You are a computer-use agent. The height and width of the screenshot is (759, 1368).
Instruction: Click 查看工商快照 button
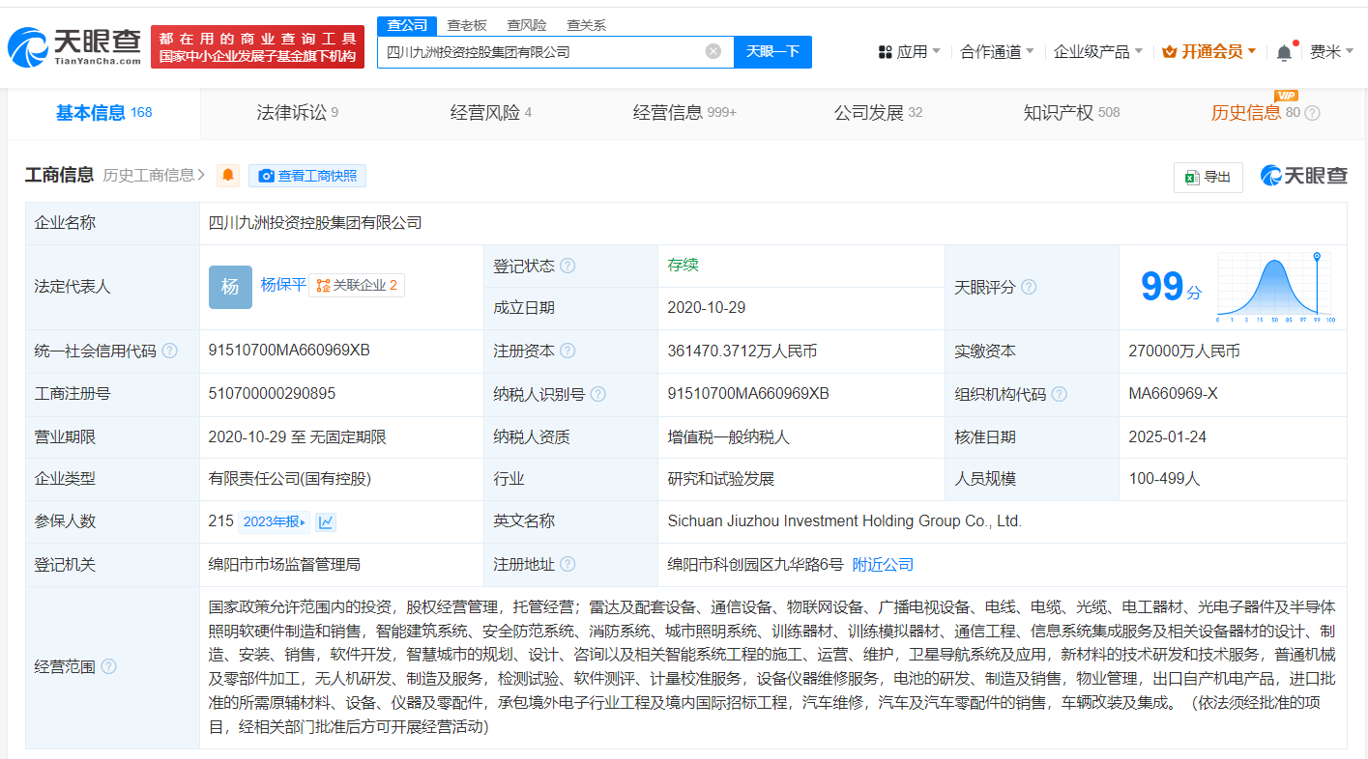pos(307,176)
